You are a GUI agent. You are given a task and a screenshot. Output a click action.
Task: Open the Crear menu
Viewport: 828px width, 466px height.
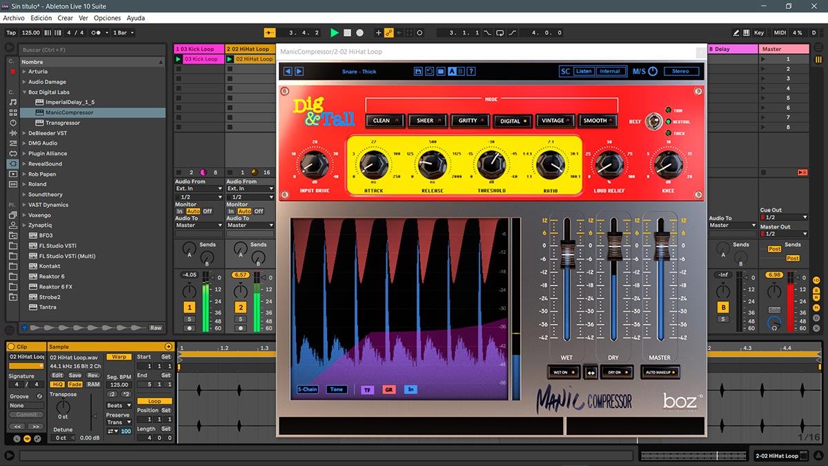(66, 18)
